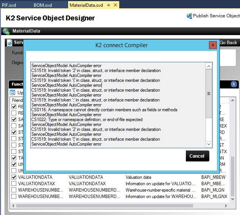Uncheck the VALUATIONDATA checkbox

coord(14,177)
